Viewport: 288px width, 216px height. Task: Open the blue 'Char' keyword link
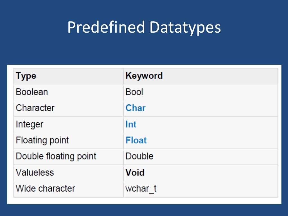136,108
